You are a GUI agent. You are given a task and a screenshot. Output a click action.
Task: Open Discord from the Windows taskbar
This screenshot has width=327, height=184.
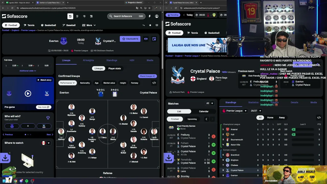[21, 181]
